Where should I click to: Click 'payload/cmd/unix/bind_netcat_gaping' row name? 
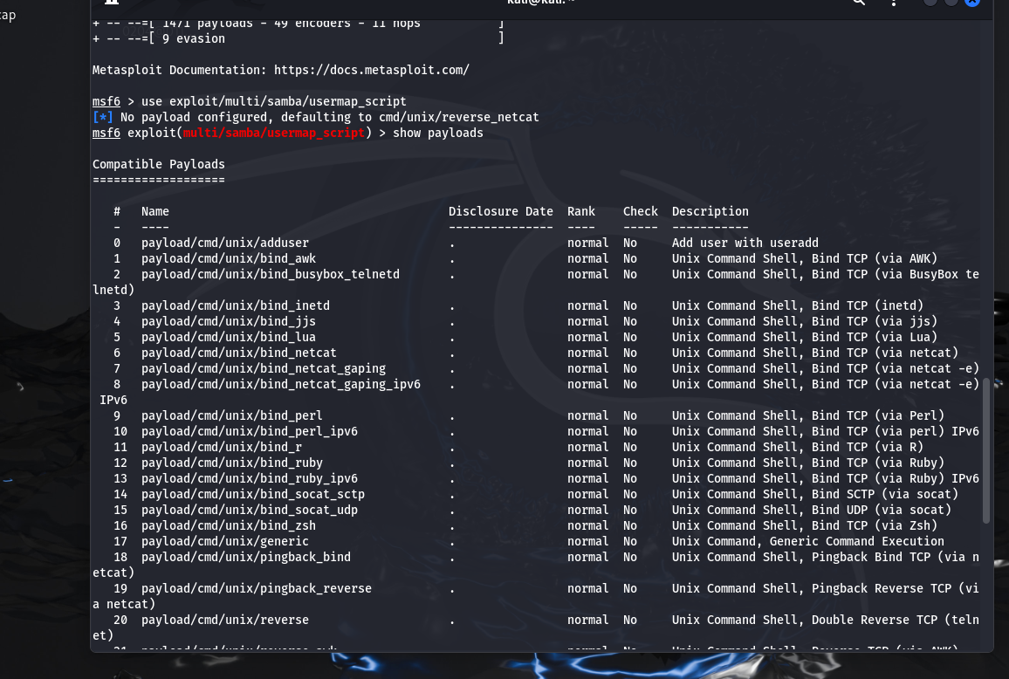tap(264, 368)
